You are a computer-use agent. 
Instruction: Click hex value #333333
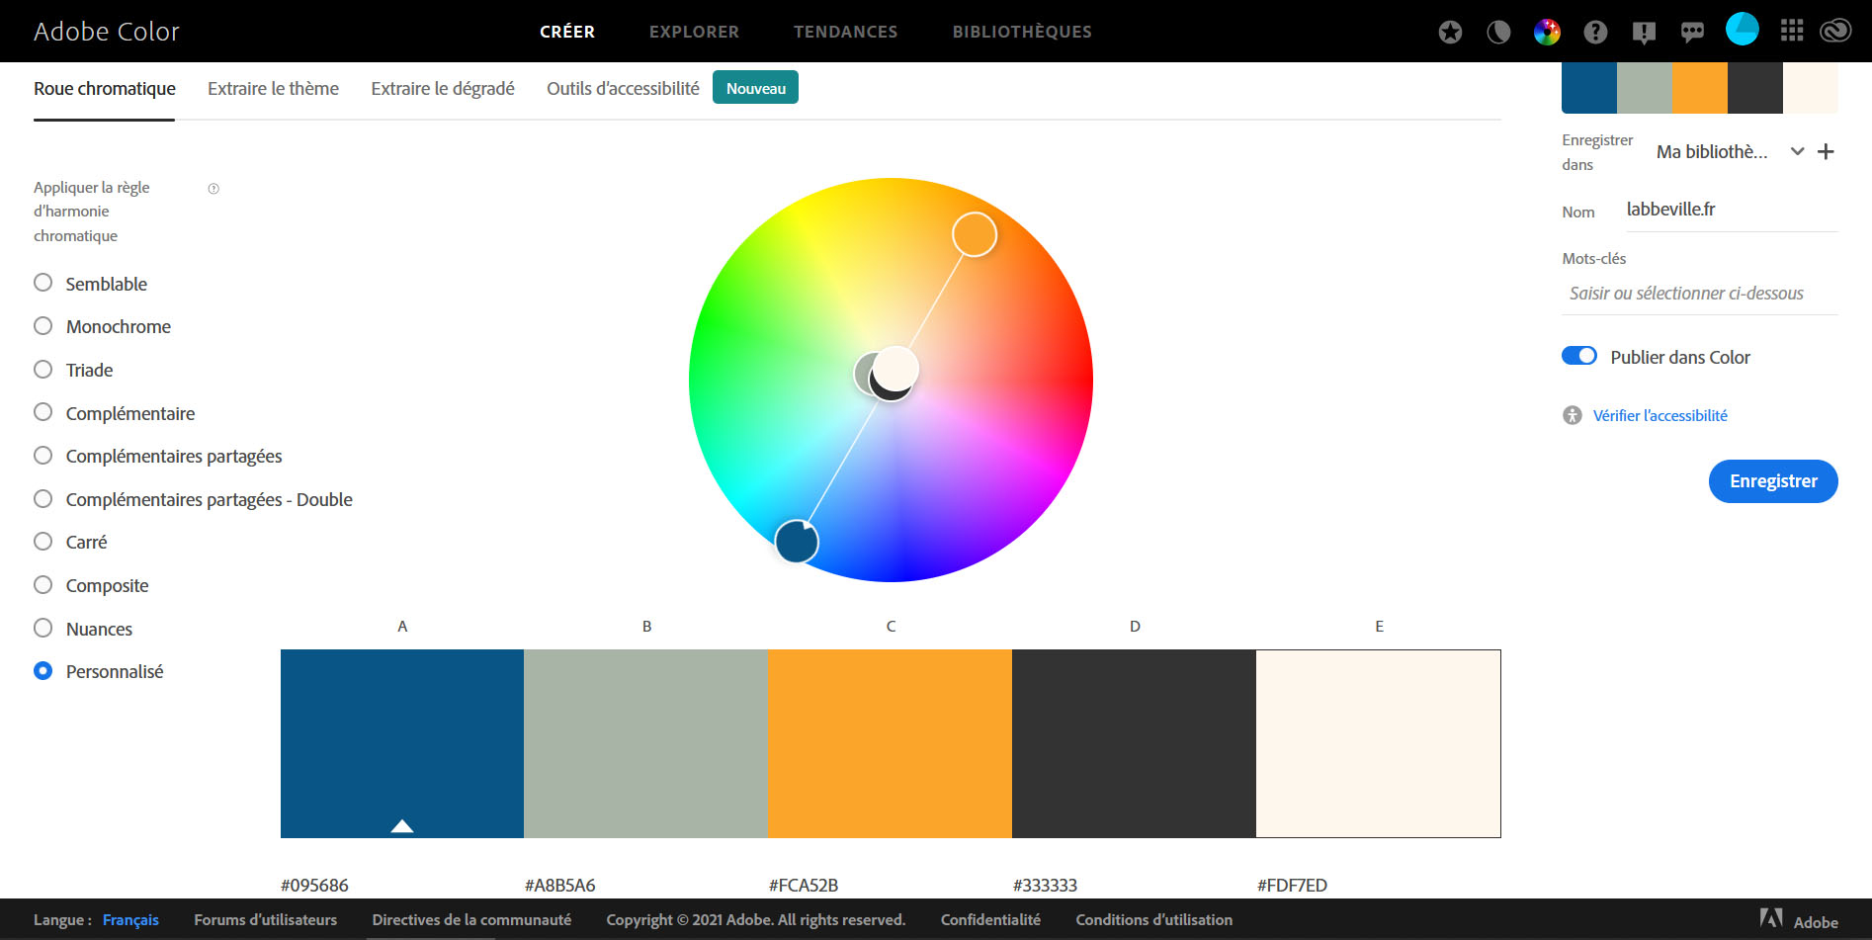pos(1045,885)
